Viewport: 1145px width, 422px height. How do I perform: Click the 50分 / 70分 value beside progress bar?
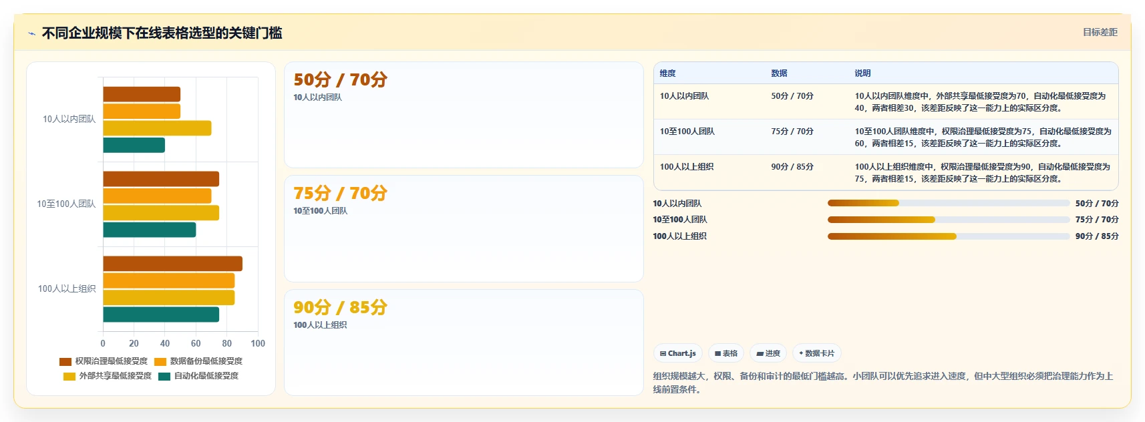(1097, 204)
